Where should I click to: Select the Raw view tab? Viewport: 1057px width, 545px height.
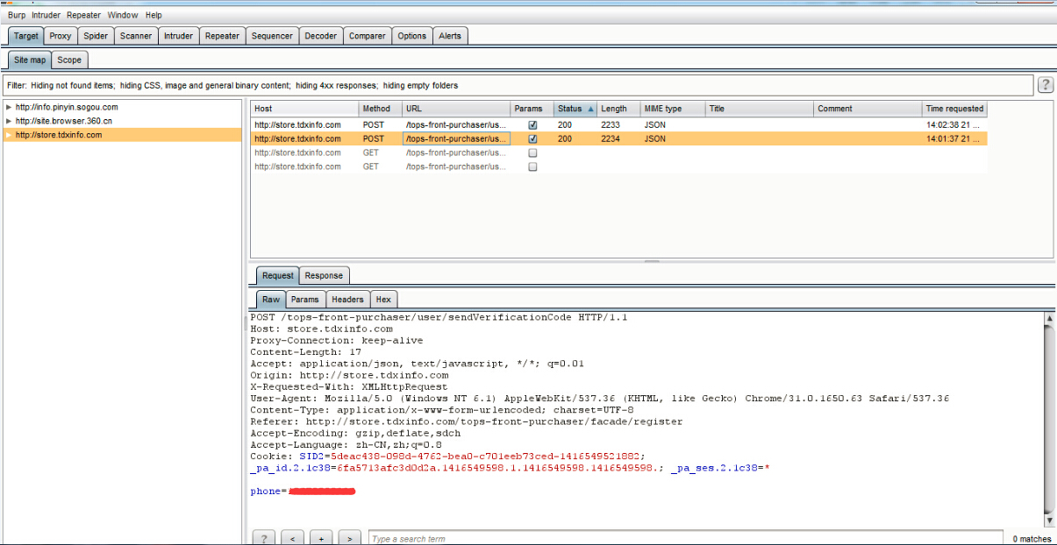[x=271, y=300]
